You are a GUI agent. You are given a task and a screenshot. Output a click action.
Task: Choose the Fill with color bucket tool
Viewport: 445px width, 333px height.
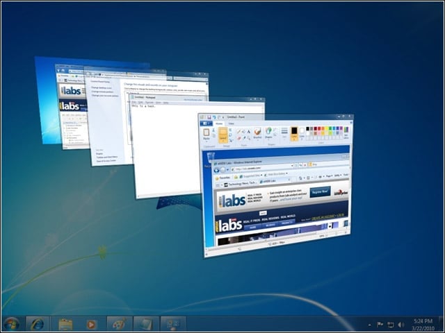tap(243, 132)
